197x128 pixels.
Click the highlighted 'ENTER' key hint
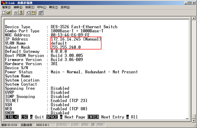[93, 117]
